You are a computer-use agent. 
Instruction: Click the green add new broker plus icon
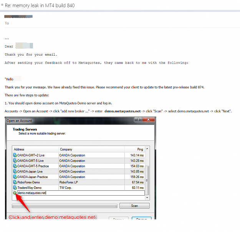(x=15, y=193)
